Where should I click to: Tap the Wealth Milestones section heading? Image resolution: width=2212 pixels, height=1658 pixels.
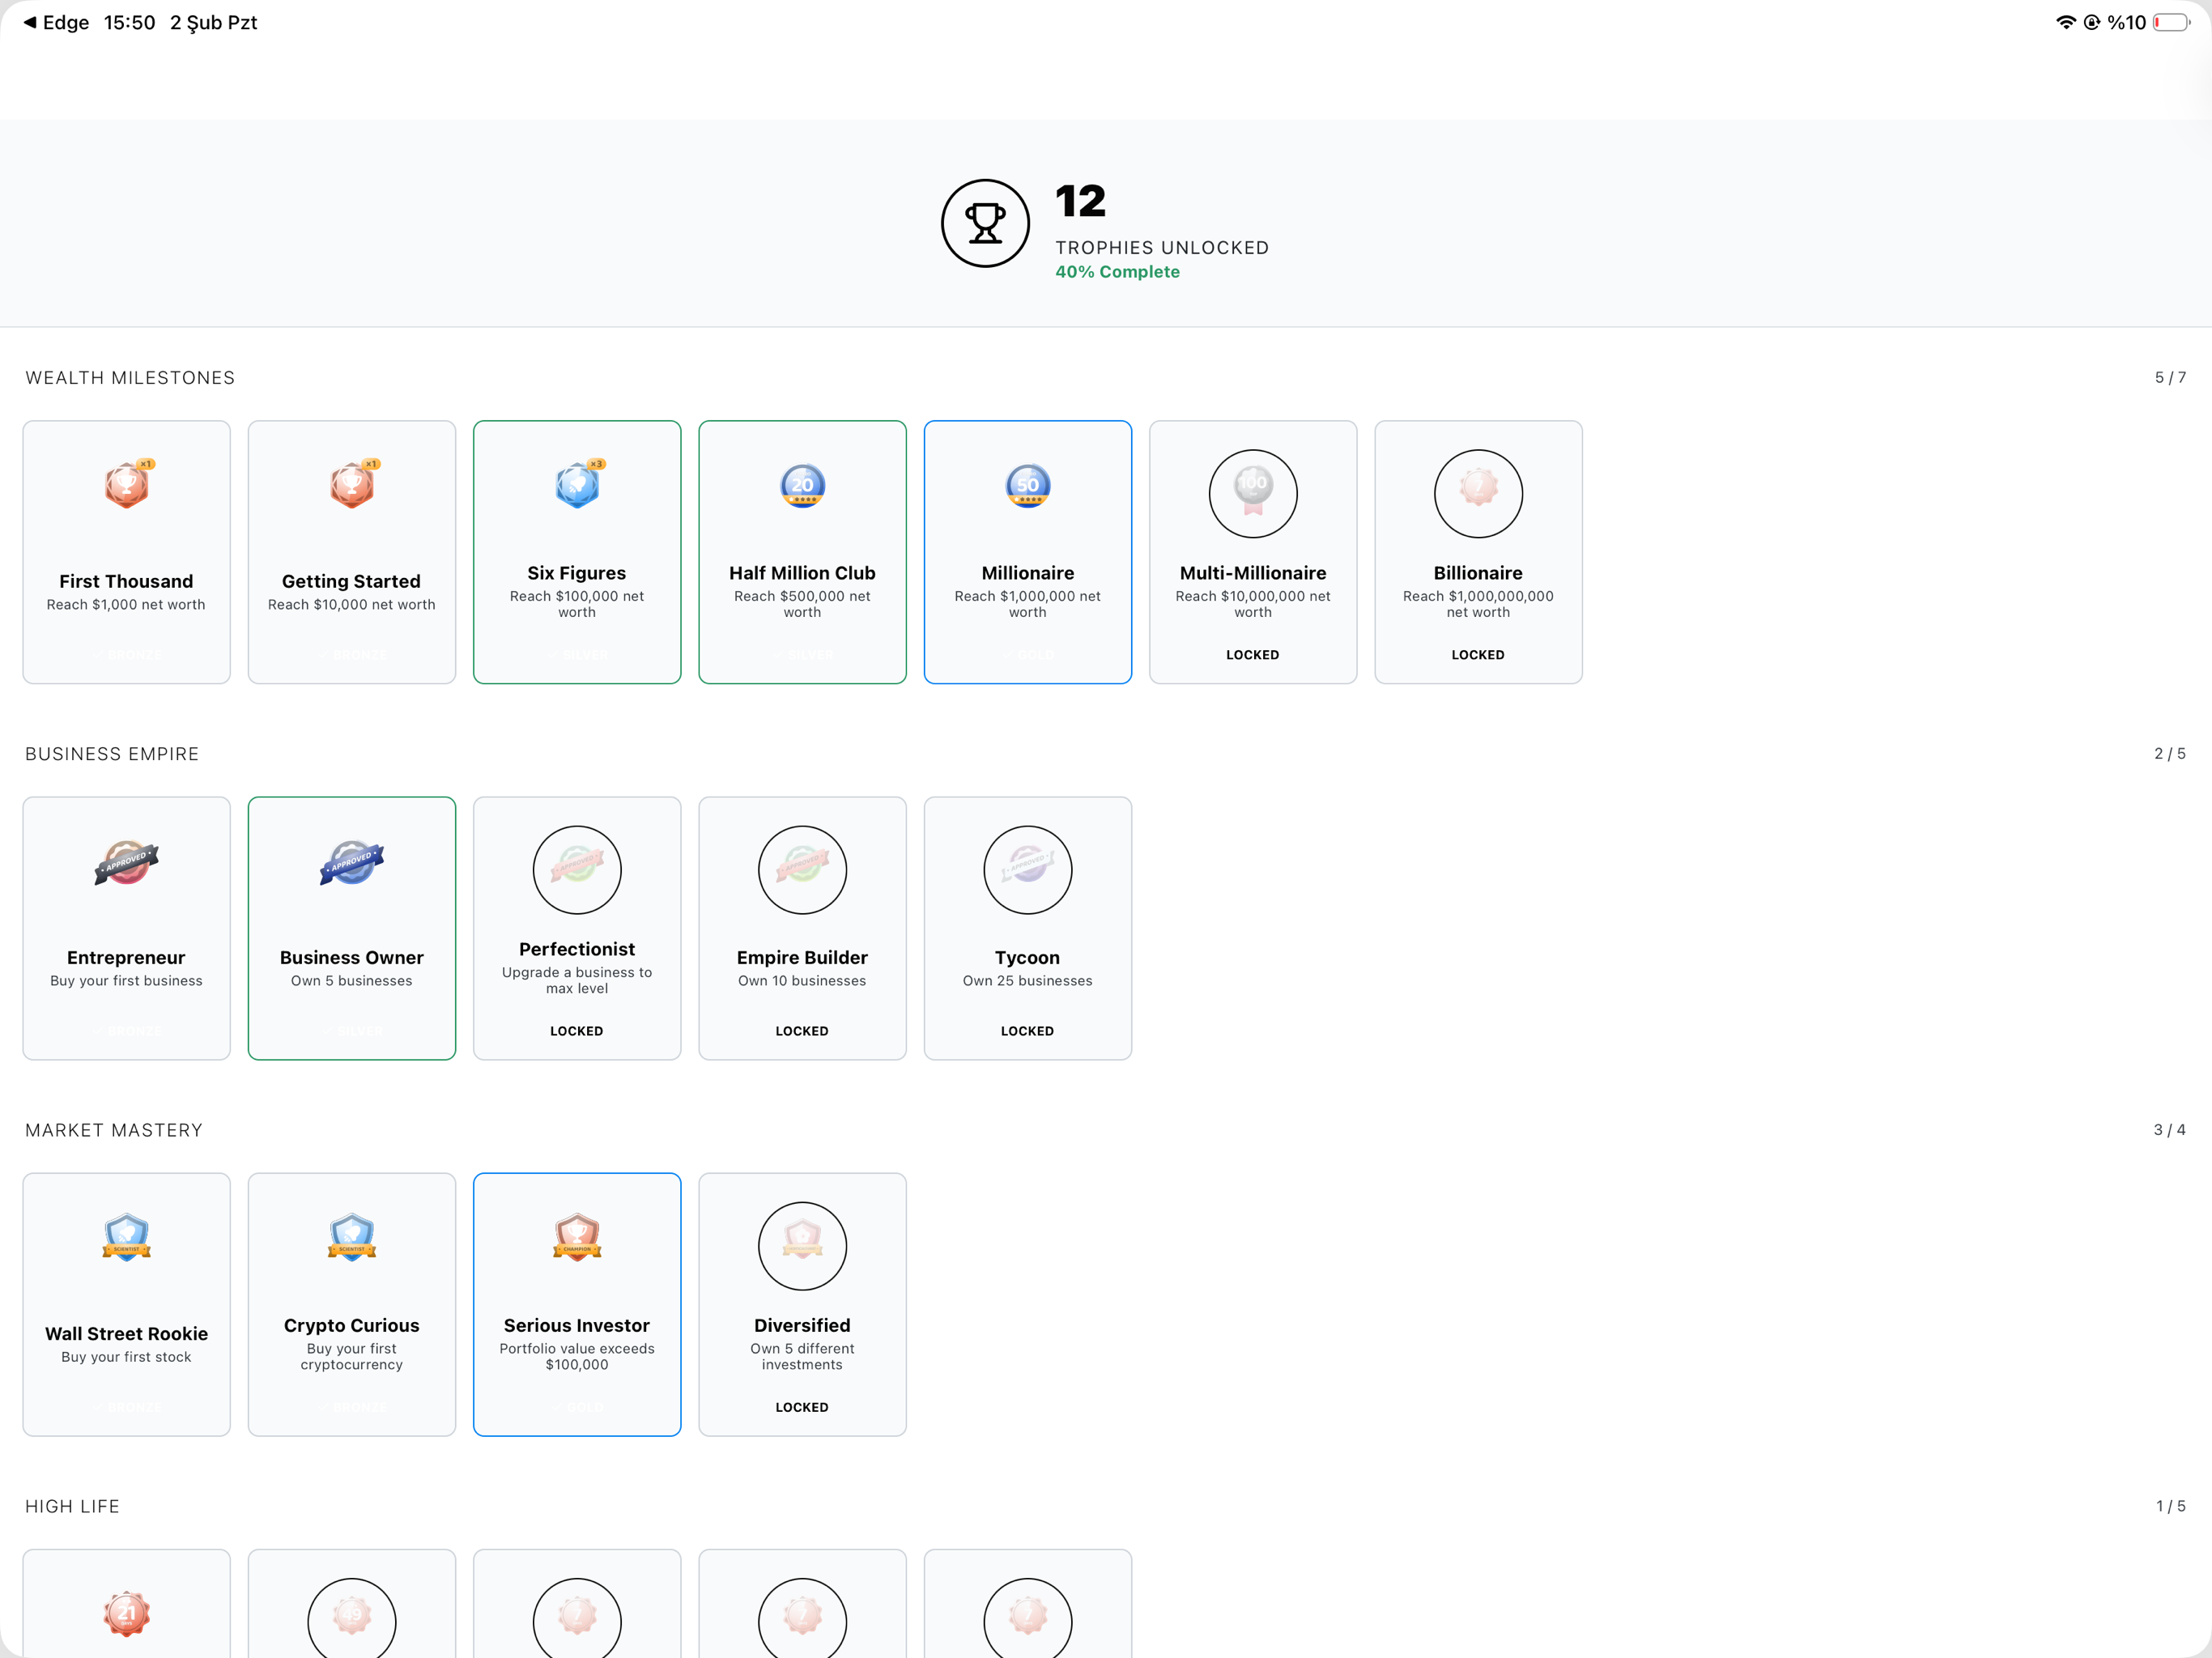pyautogui.click(x=130, y=378)
